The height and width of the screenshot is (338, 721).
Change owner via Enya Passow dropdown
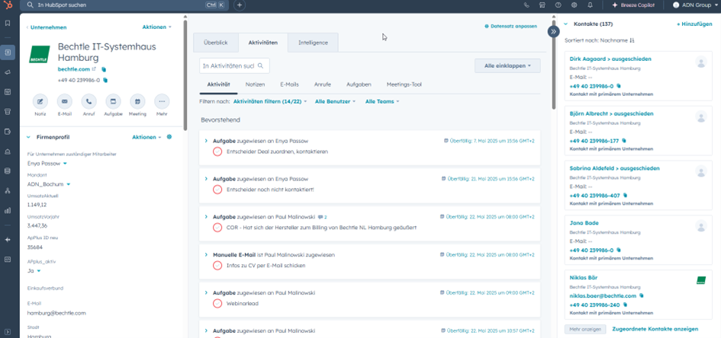click(x=47, y=163)
